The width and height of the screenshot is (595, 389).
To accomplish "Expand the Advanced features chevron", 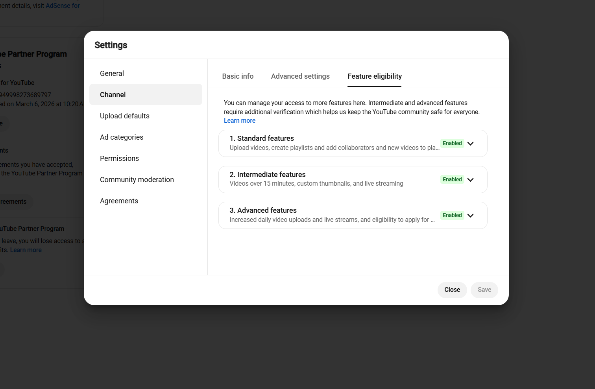I will 470,216.
